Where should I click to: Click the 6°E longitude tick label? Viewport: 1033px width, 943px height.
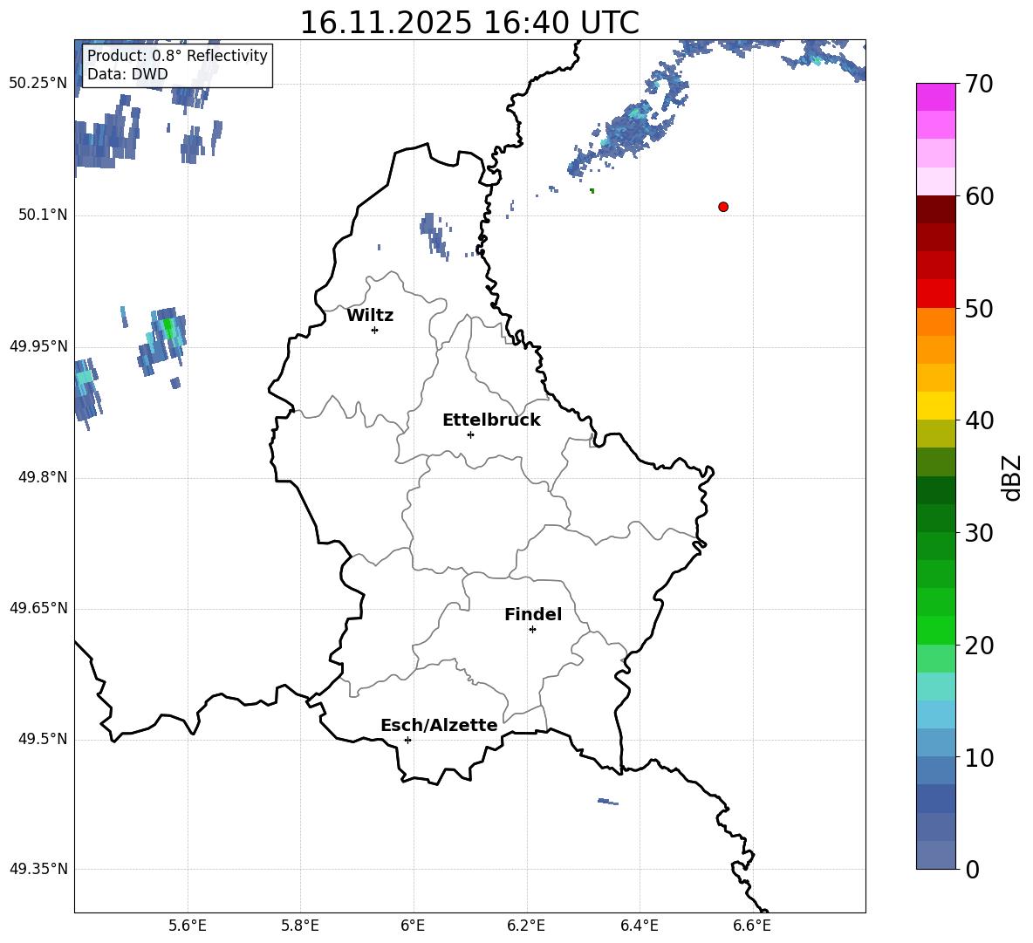tap(413, 926)
